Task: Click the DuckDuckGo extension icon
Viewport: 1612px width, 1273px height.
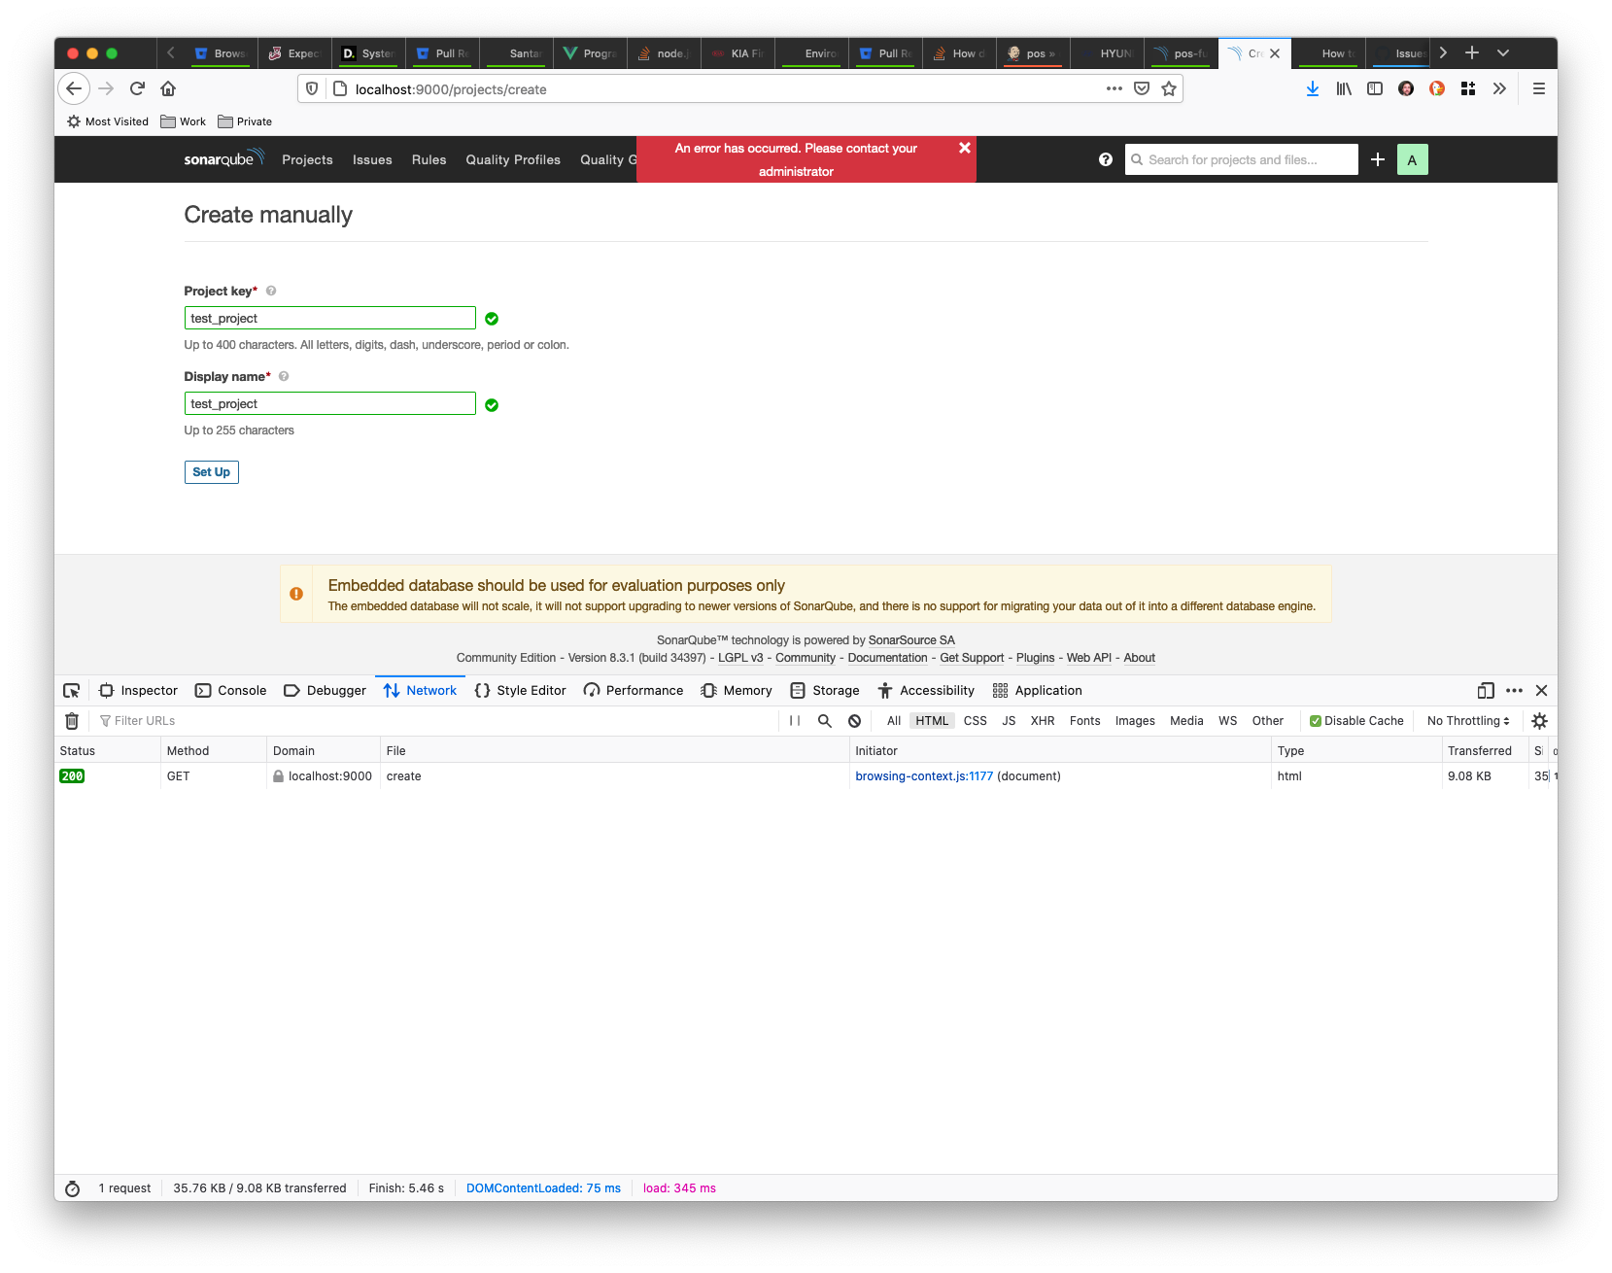Action: (x=1437, y=88)
